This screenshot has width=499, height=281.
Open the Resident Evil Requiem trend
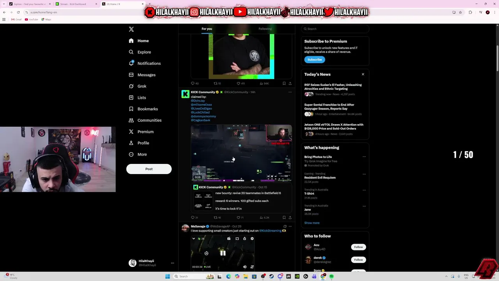320,178
